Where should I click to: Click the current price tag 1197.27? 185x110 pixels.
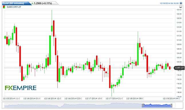point(179,68)
